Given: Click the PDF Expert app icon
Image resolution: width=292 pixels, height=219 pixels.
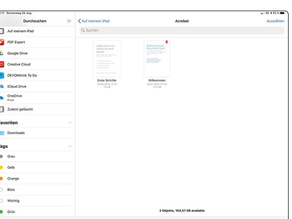Looking at the screenshot, I should coord(2,42).
